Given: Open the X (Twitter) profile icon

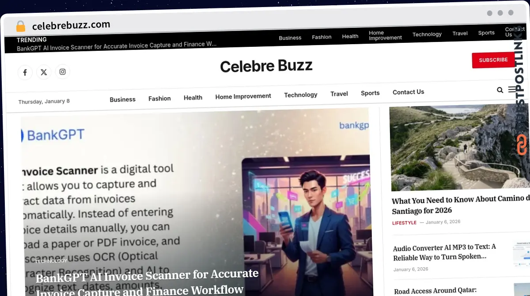Looking at the screenshot, I should (x=44, y=72).
